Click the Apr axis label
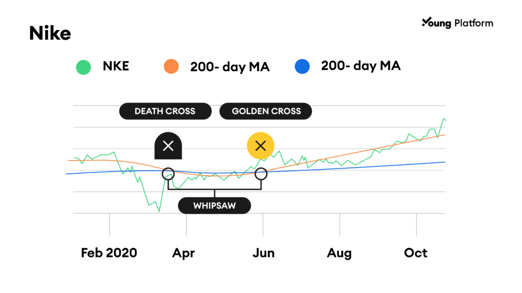This screenshot has width=522, height=293. (x=184, y=253)
